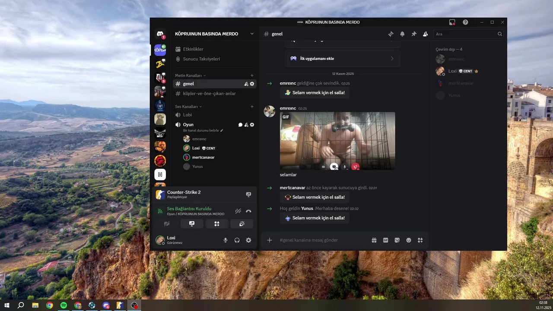Open the genel text channel
Viewport: 553px width, 311px height.
pos(215,84)
